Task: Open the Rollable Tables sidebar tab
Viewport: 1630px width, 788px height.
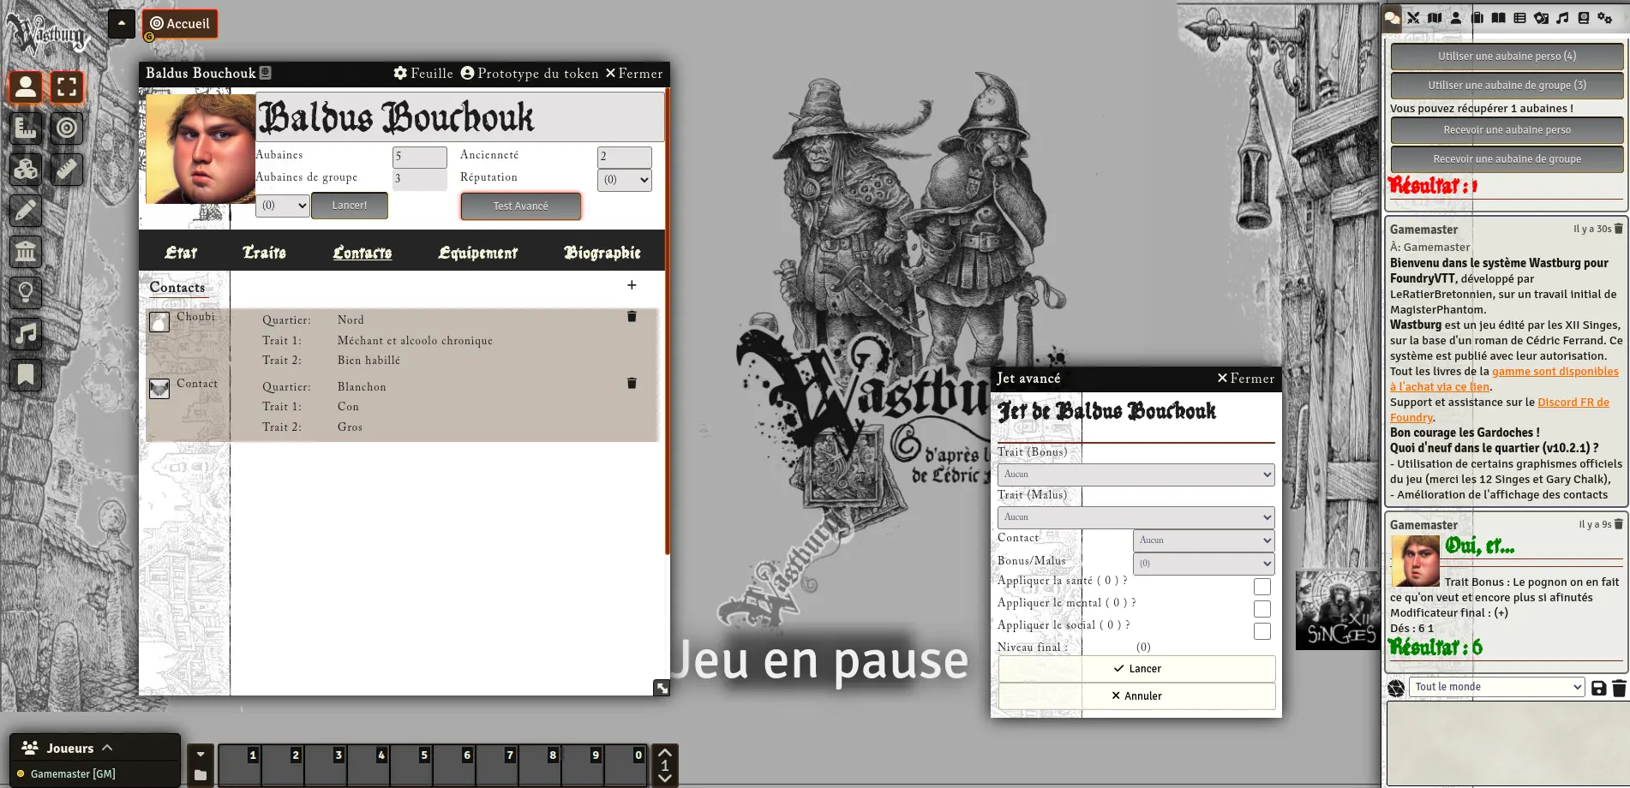Action: (1520, 18)
